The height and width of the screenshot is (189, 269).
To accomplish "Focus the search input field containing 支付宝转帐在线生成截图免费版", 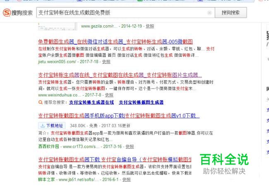I will pyautogui.click(x=125, y=12).
